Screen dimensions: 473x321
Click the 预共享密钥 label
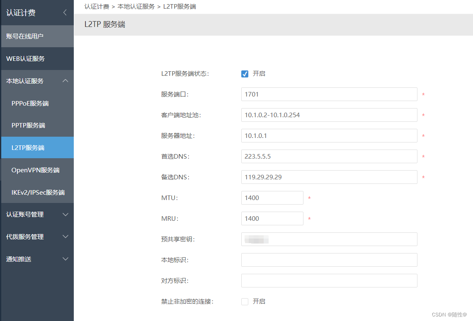click(x=178, y=239)
